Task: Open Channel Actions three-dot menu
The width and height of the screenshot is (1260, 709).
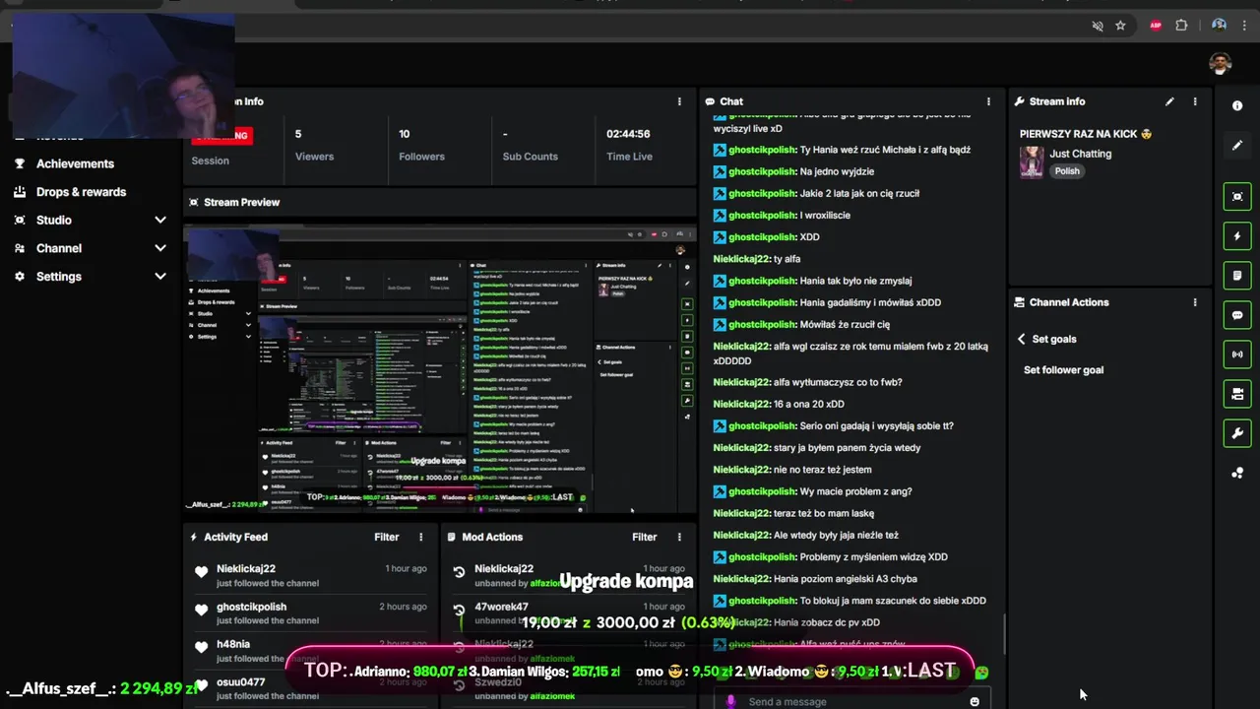Action: [x=1195, y=302]
